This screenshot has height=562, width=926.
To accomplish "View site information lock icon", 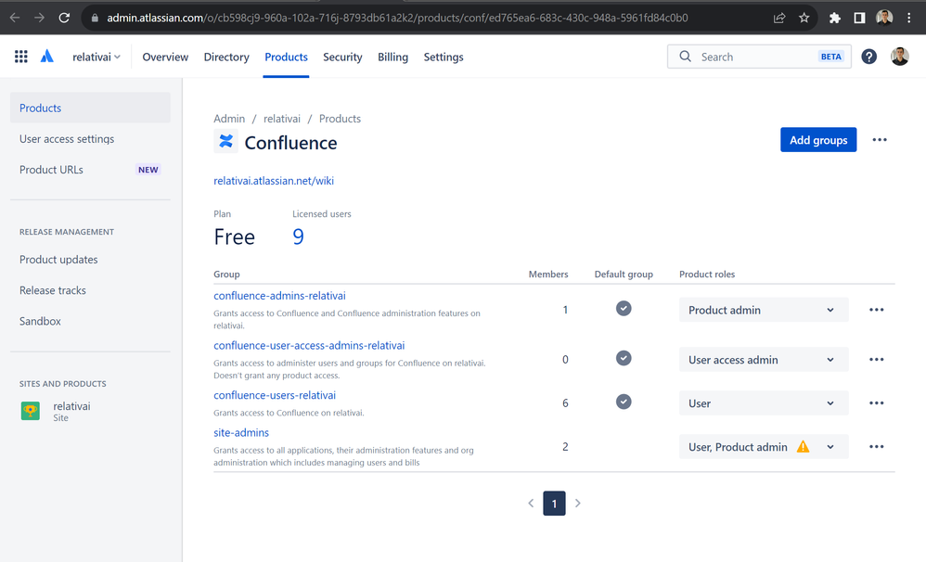I will coord(95,18).
